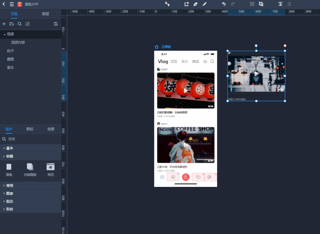Viewport: 320px width, 234px height.
Task: Click the back arrow in top bar
Action: [x=4, y=4]
